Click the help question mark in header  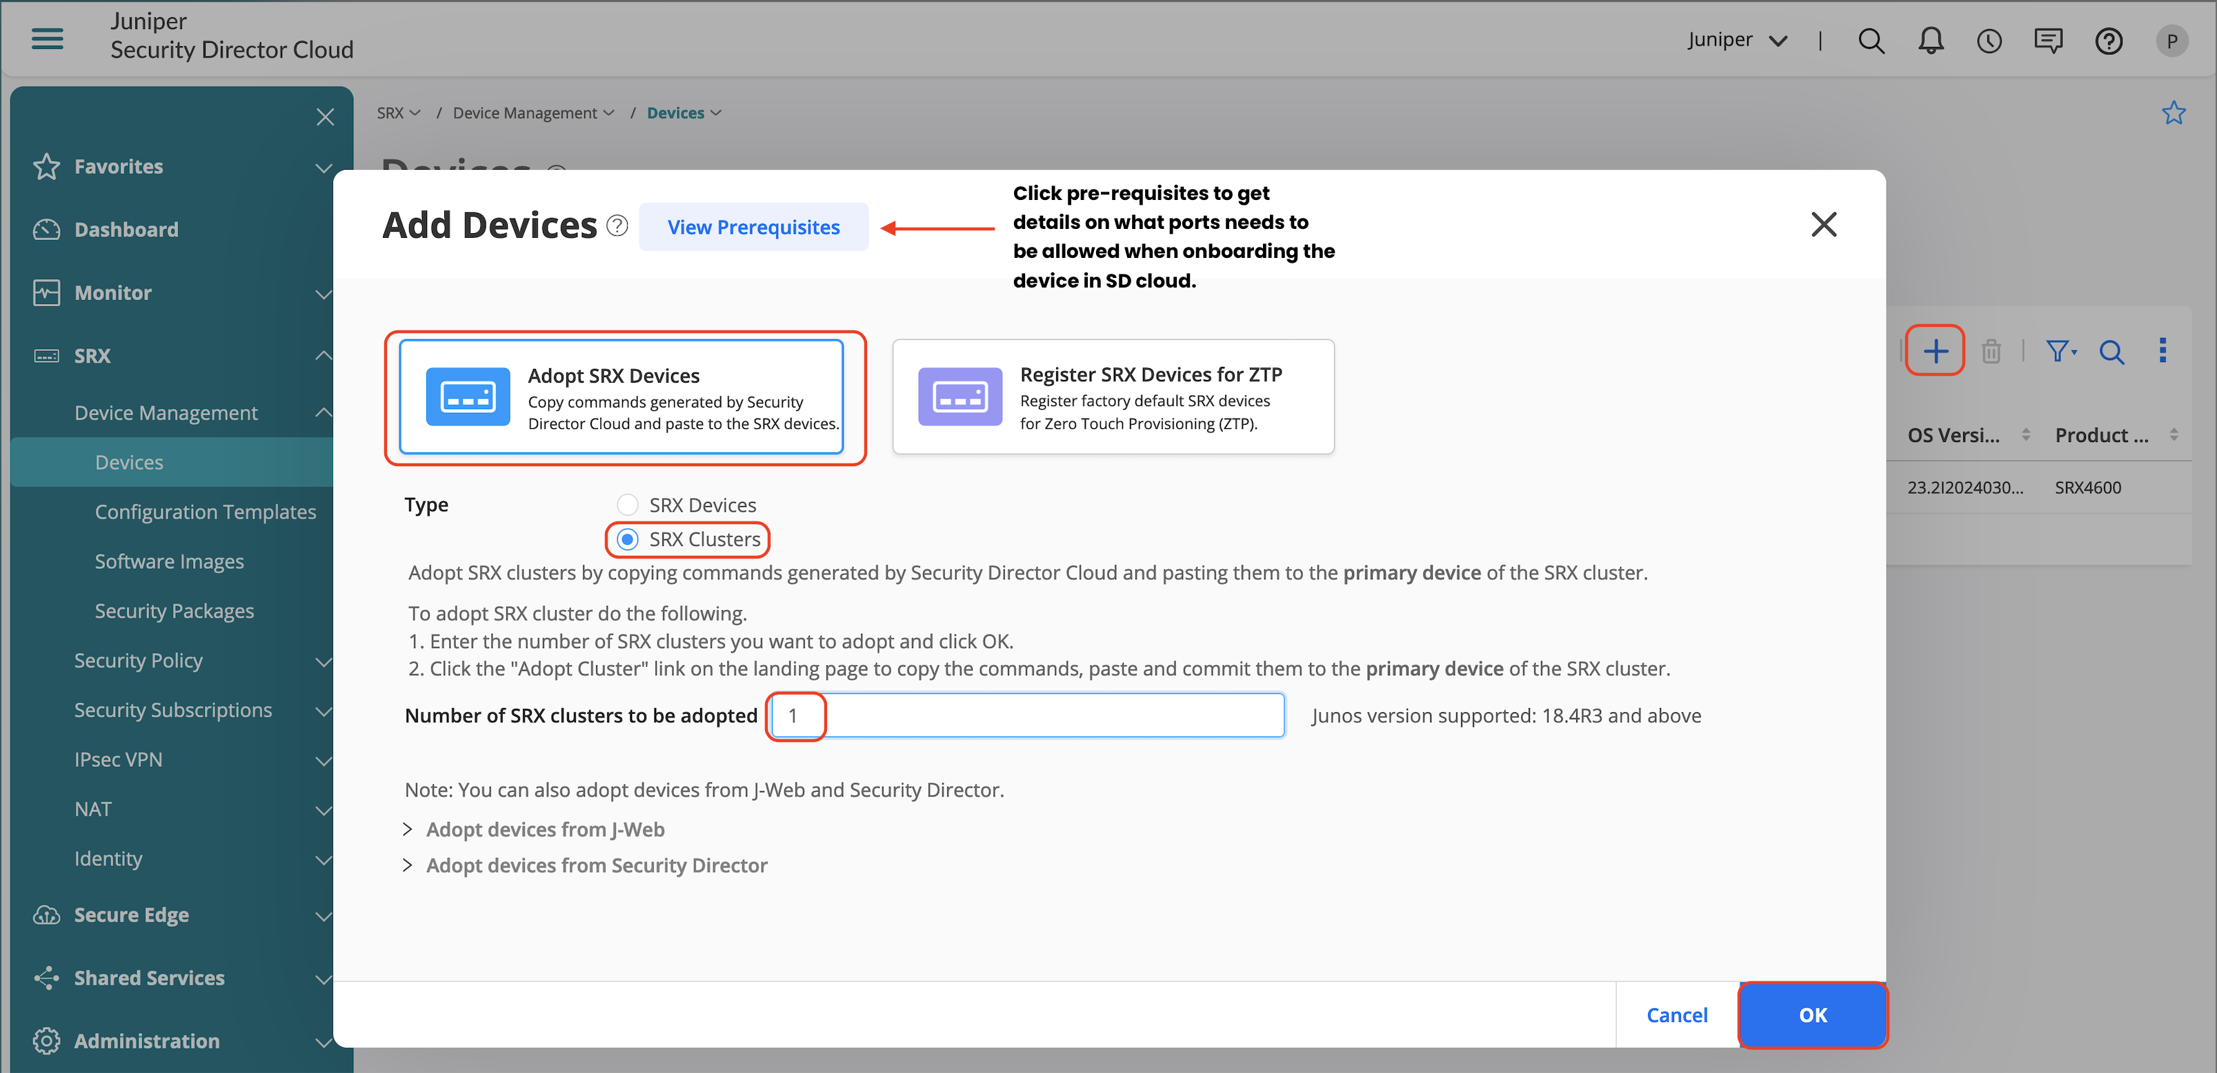tap(2108, 41)
